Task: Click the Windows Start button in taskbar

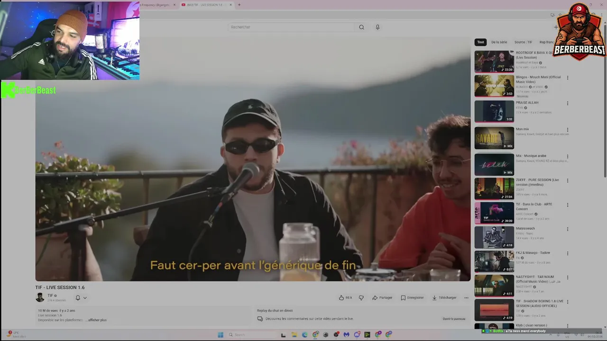Action: (221, 334)
